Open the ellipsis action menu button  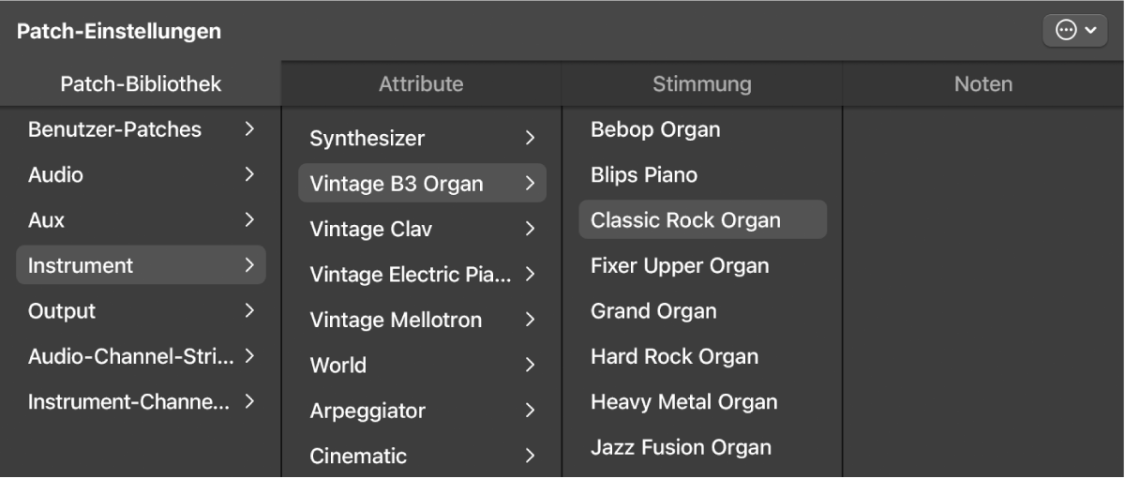coord(1074,31)
